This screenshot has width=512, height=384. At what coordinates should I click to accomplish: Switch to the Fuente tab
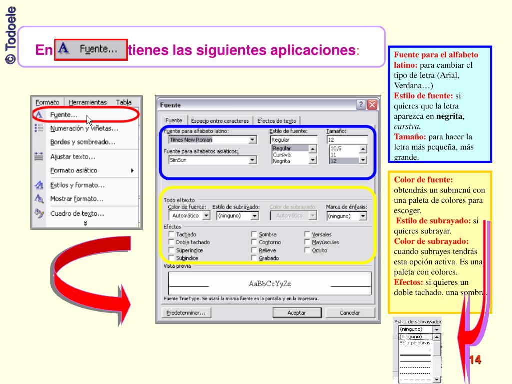pos(174,120)
